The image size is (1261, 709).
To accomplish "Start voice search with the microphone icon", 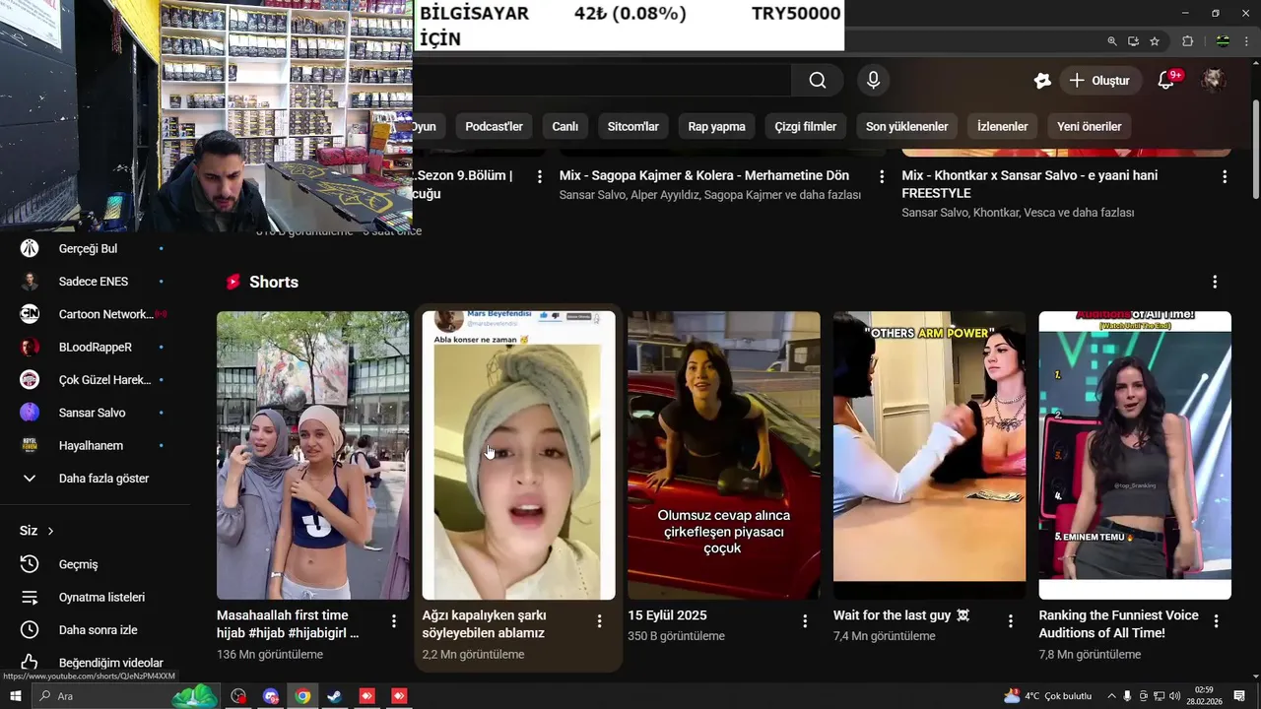I will pyautogui.click(x=873, y=81).
